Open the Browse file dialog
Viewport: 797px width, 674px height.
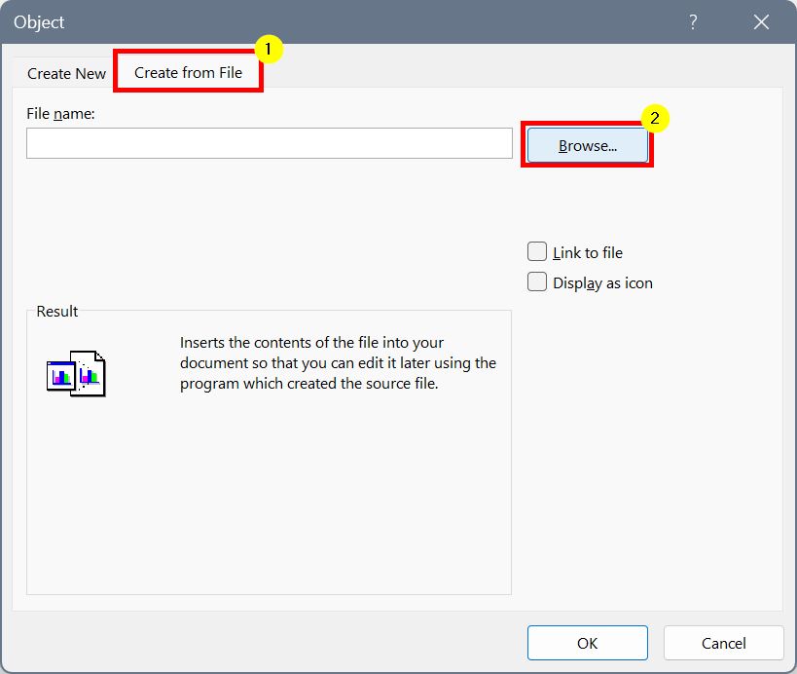tap(588, 145)
